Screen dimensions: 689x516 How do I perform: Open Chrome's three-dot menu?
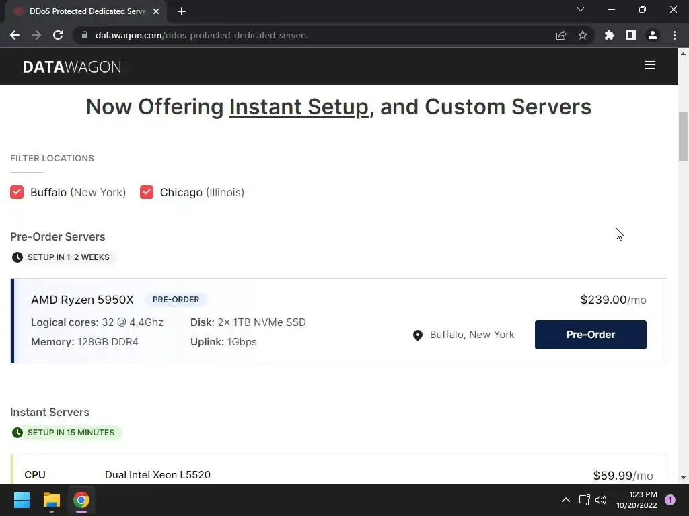point(674,35)
